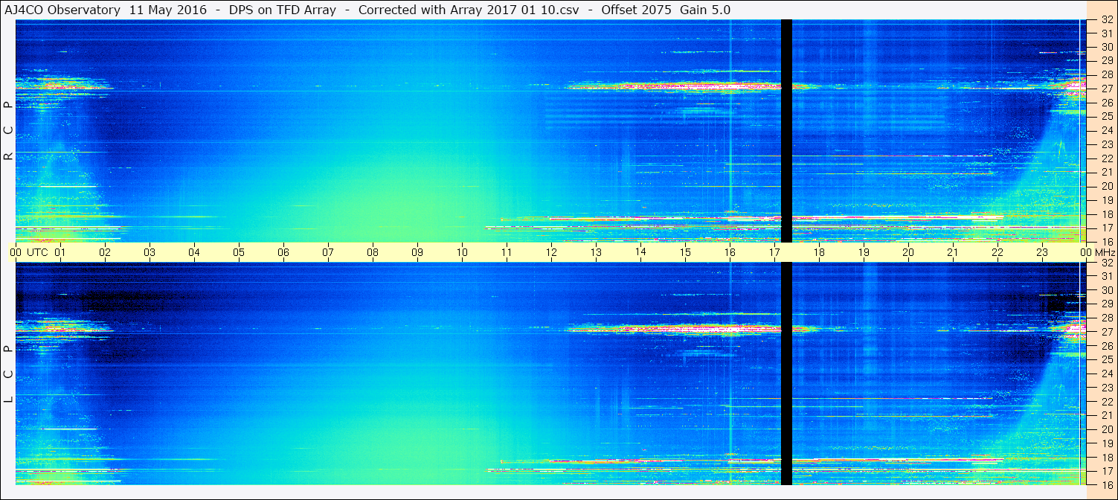Select the 09 UTC time label

[x=417, y=252]
